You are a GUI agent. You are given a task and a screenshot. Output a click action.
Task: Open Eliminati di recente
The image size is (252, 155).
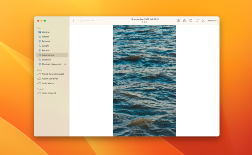(x=52, y=64)
